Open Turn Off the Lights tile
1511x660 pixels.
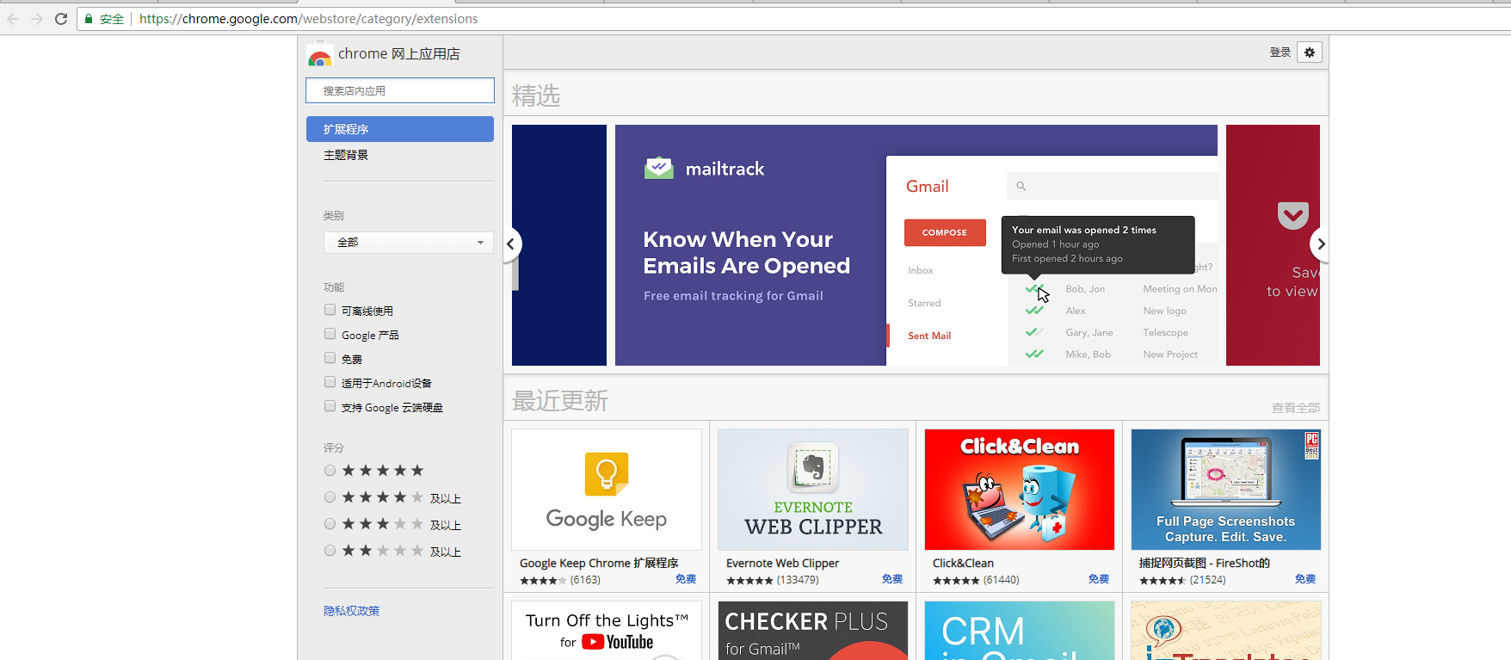[x=607, y=631]
